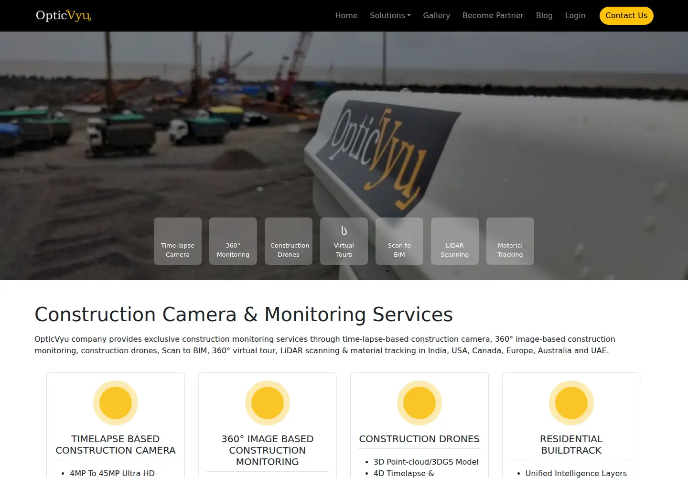
Task: Expand the Solutions dropdown menu
Action: pos(390,15)
